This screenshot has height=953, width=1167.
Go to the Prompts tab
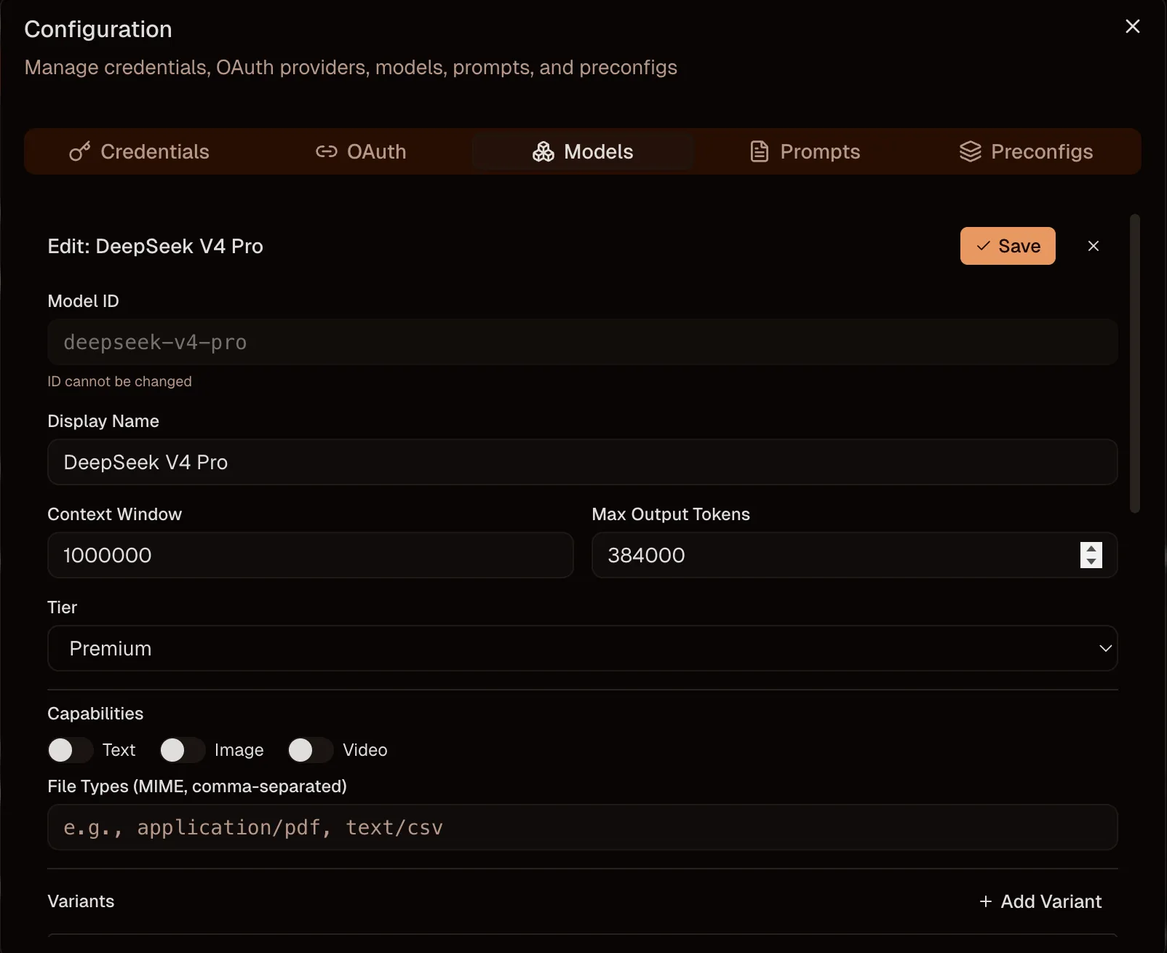[x=805, y=151]
